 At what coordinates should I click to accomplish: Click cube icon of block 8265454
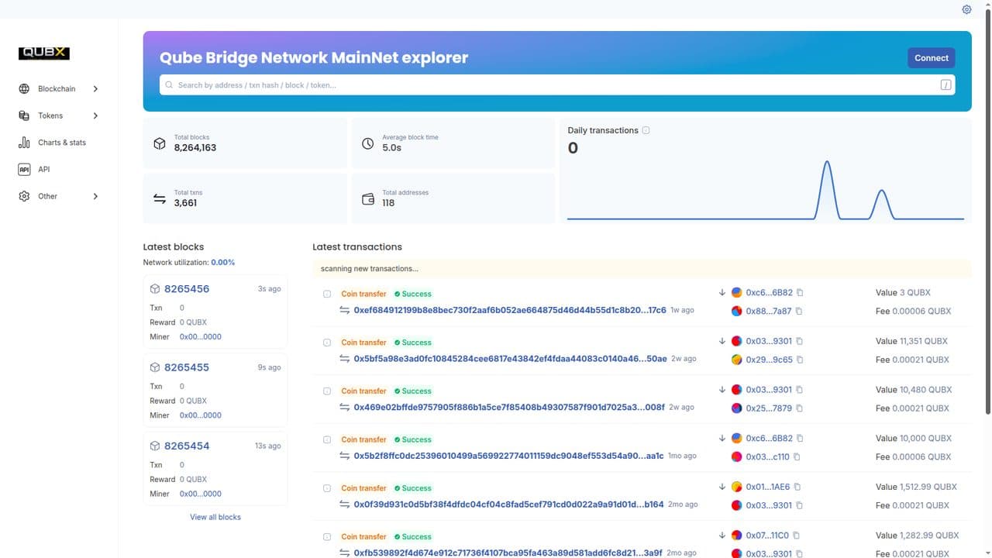(155, 446)
